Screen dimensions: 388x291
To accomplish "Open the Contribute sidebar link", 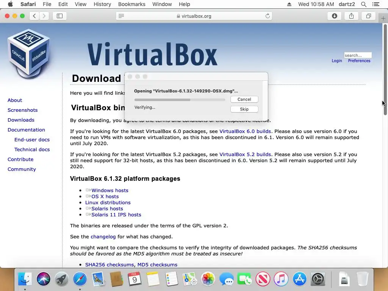I will (x=20, y=160).
